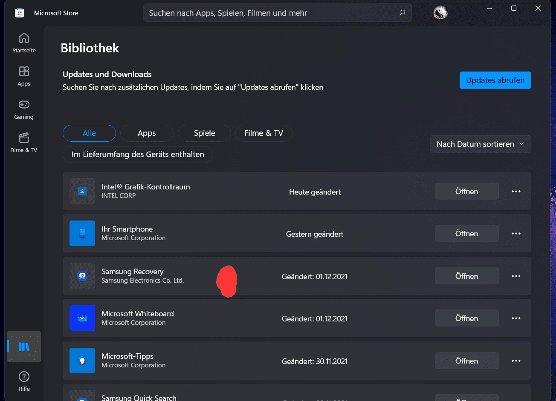Click Samsung Electronics Co. Ltd. publisher text

coord(143,281)
